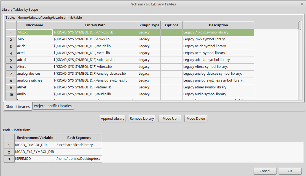Switch to Project Specific Libraries tab
The width and height of the screenshot is (306, 176).
[x=53, y=106]
